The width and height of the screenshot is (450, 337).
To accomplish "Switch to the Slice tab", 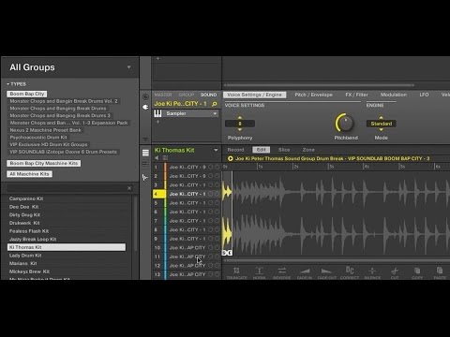I will pyautogui.click(x=284, y=150).
